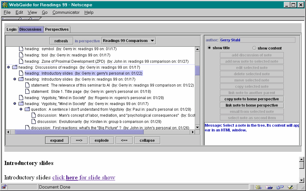306x191 pixels.
Task: Click the in perspective label
Action: pyautogui.click(x=87, y=41)
